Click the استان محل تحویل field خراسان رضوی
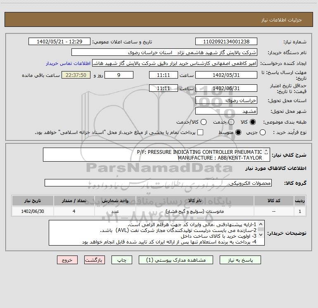Viewport: 318px width, 308px height. [x=226, y=100]
